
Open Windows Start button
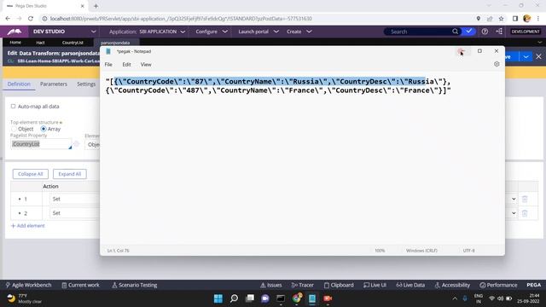pyautogui.click(x=218, y=298)
